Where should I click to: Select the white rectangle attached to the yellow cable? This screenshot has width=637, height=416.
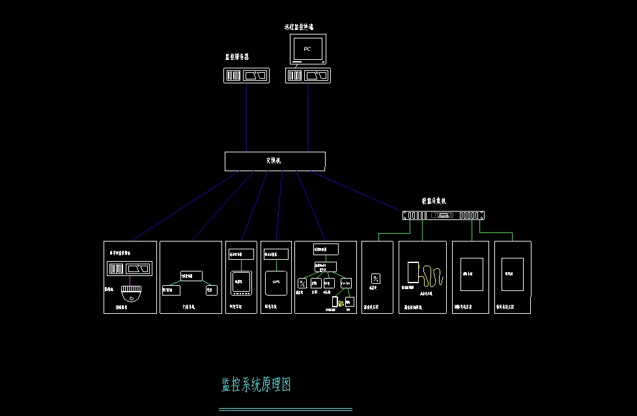(413, 272)
